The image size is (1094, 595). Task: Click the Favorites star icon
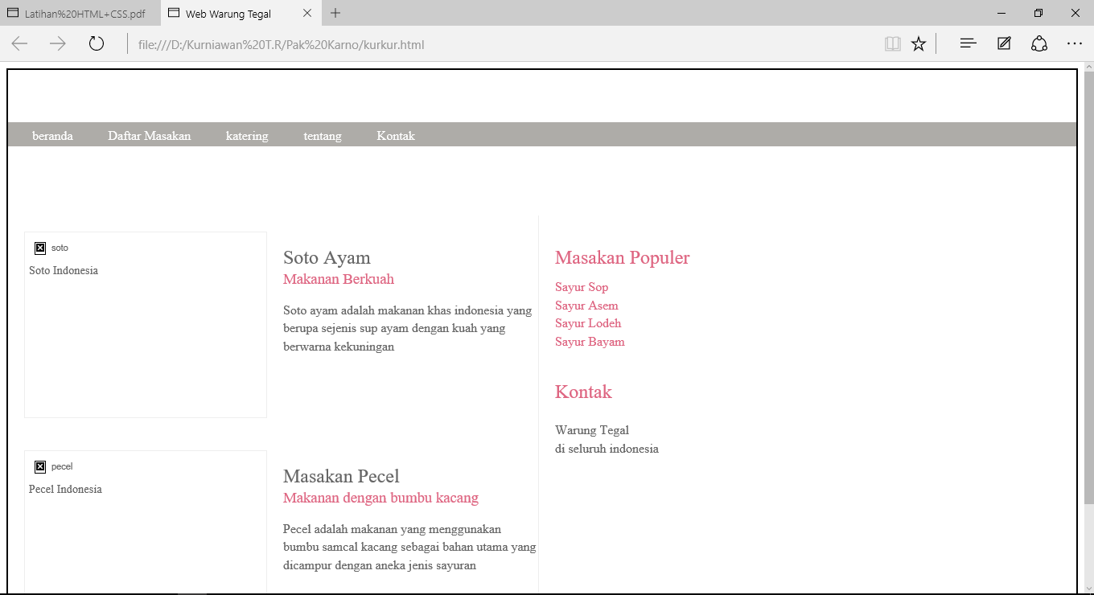919,43
